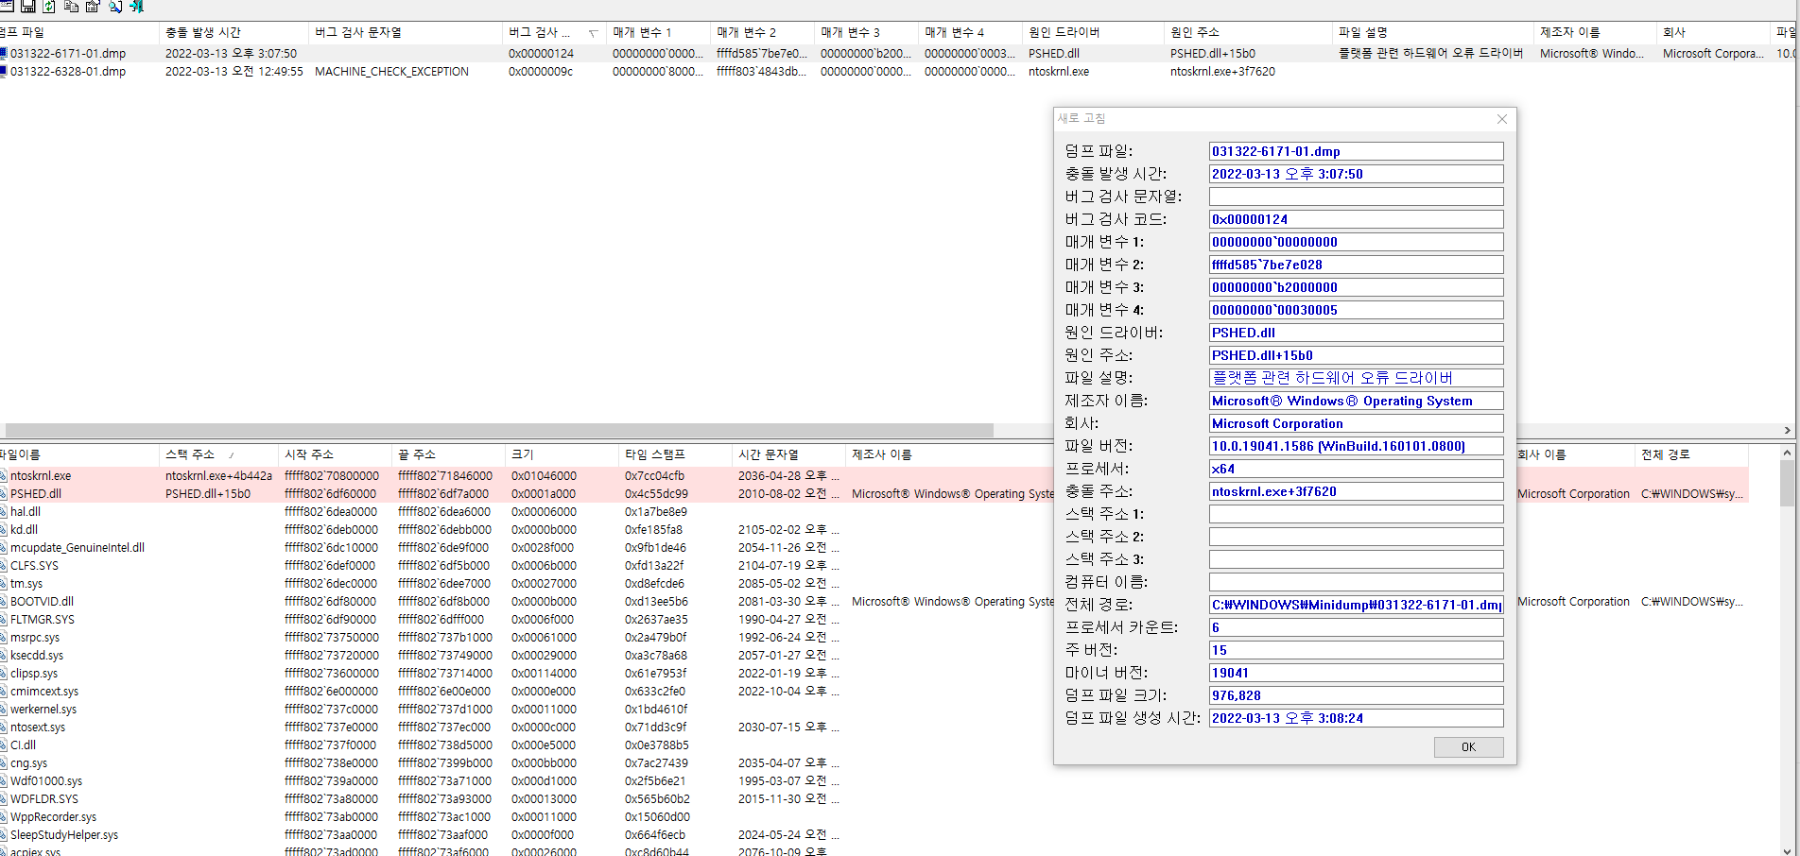Screen dimensions: 1800x856
Task: Click the Exit door toolbar icon
Action: (137, 6)
